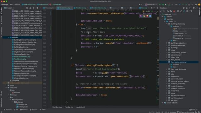Open the Event Log
The height and width of the screenshot is (113, 201).
tap(193, 110)
